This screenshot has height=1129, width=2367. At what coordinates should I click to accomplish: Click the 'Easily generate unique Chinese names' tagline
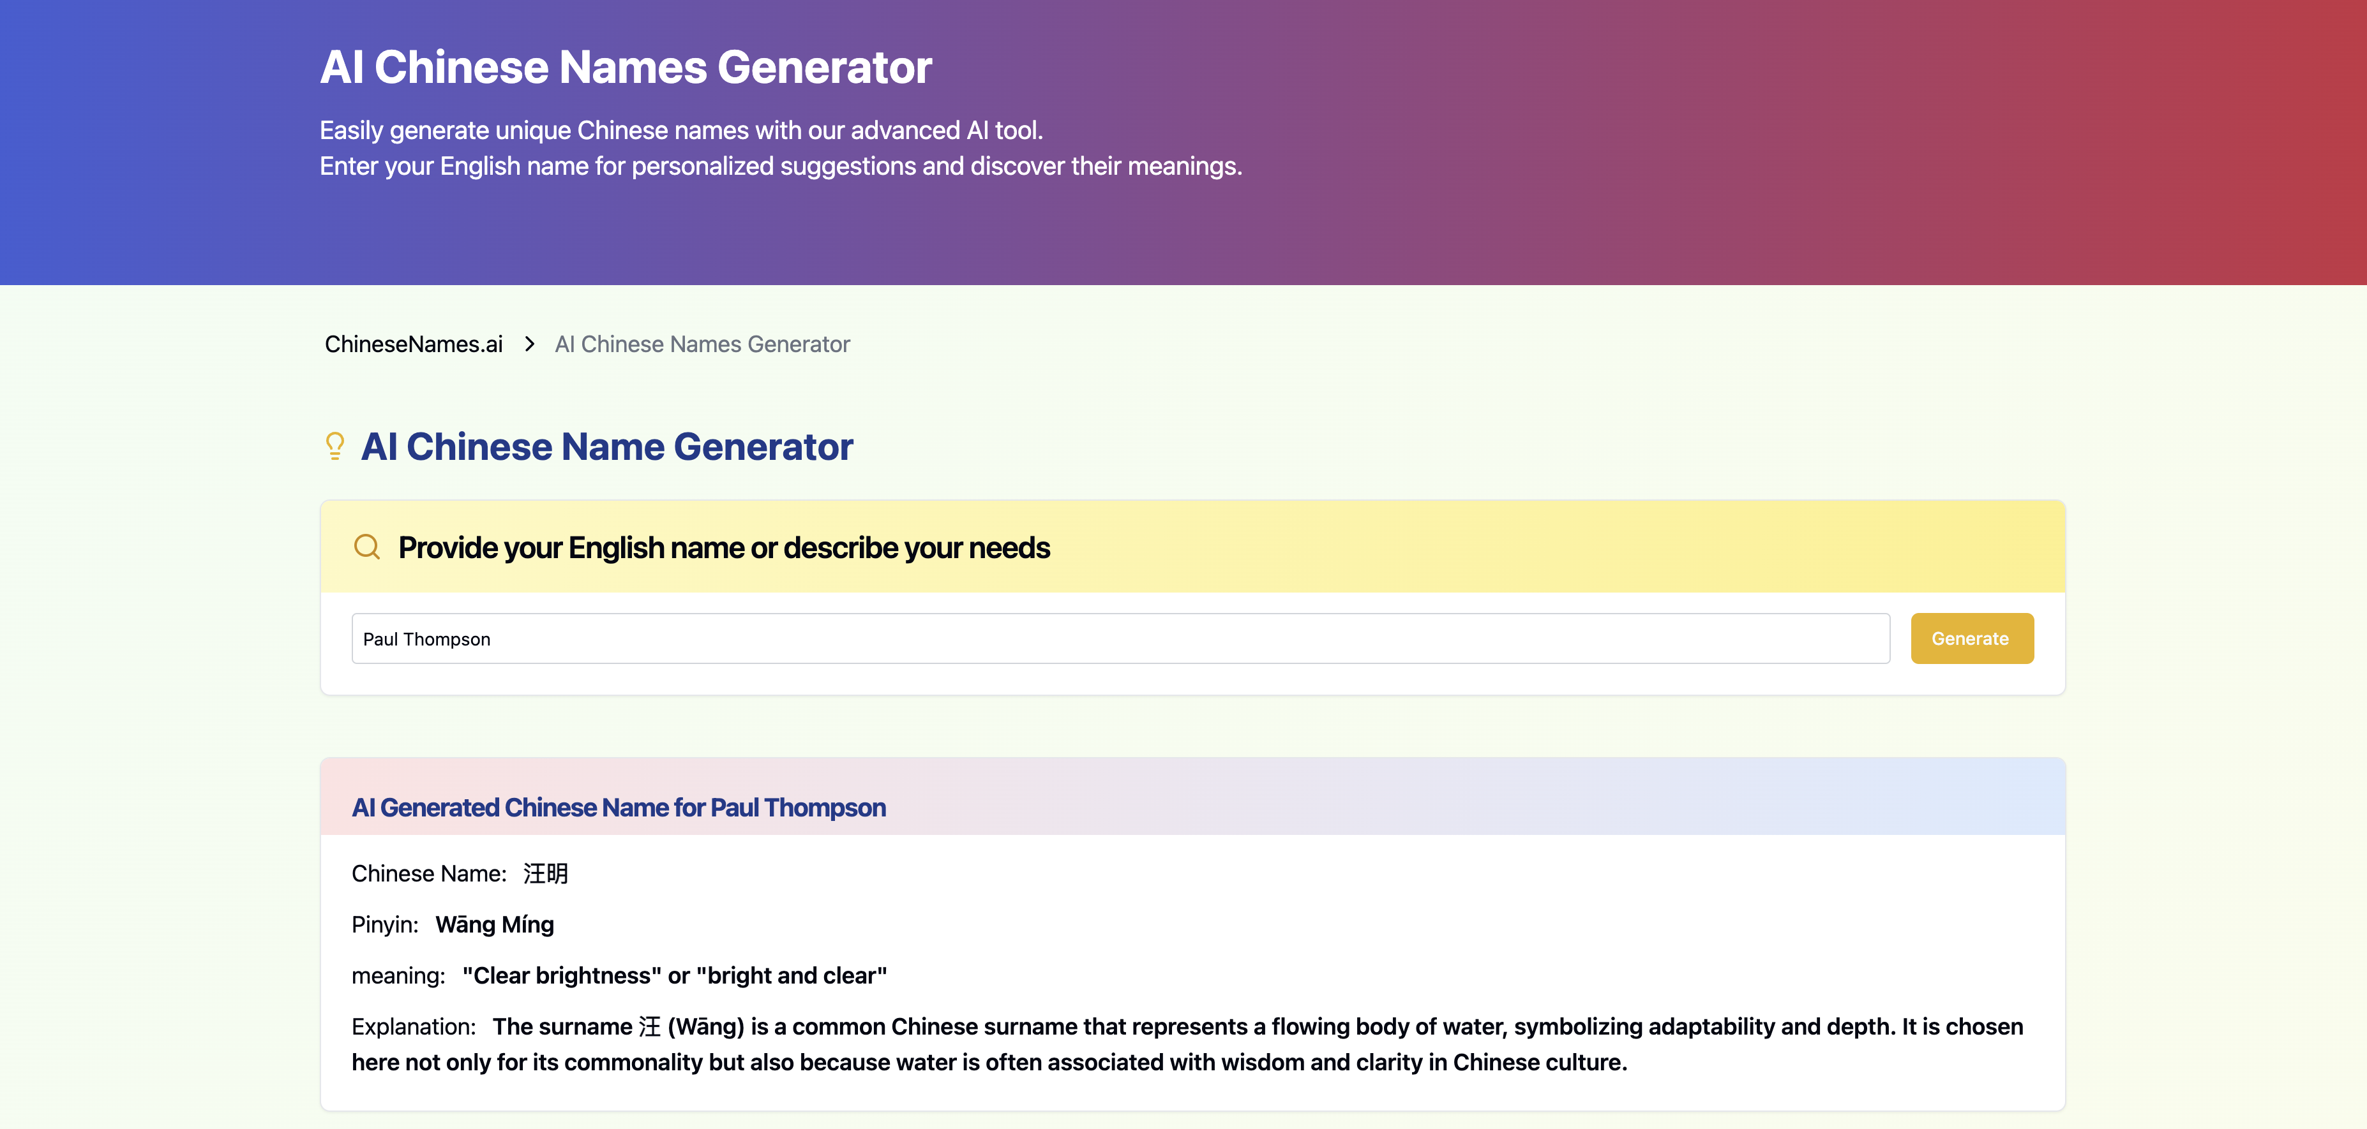681,130
